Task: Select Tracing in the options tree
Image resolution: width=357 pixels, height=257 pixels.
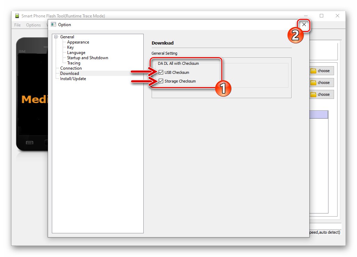Action: point(73,63)
